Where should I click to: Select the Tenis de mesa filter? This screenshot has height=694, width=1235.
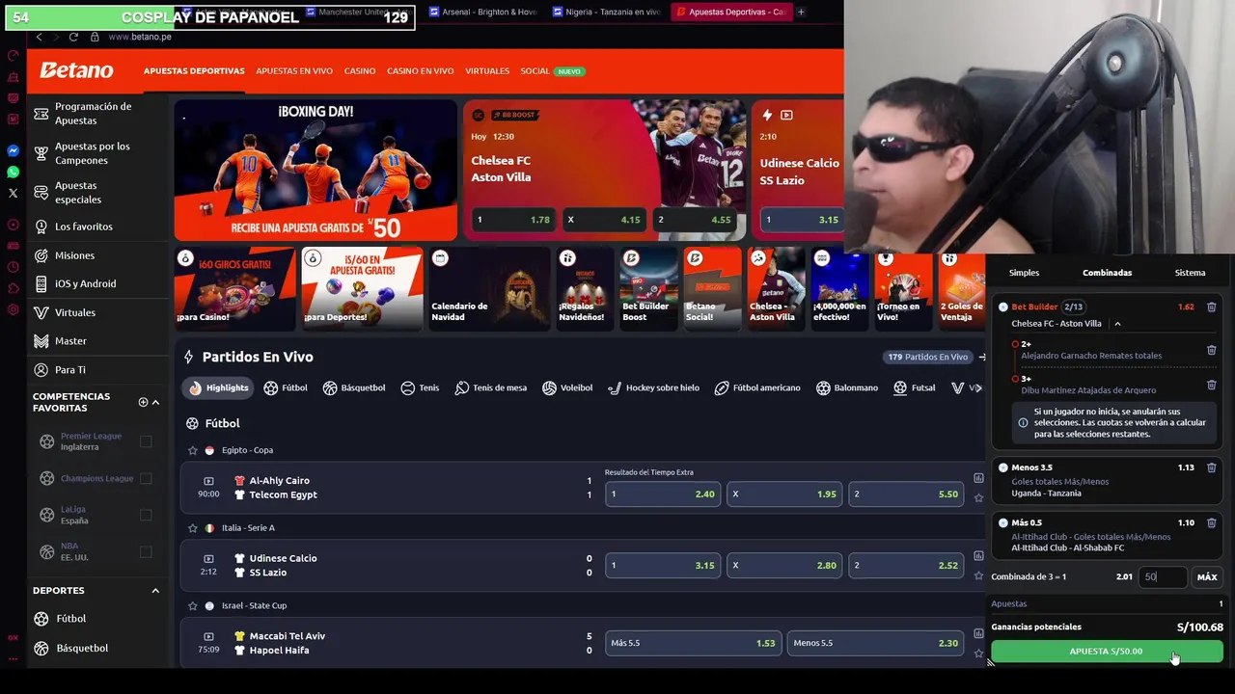(490, 387)
